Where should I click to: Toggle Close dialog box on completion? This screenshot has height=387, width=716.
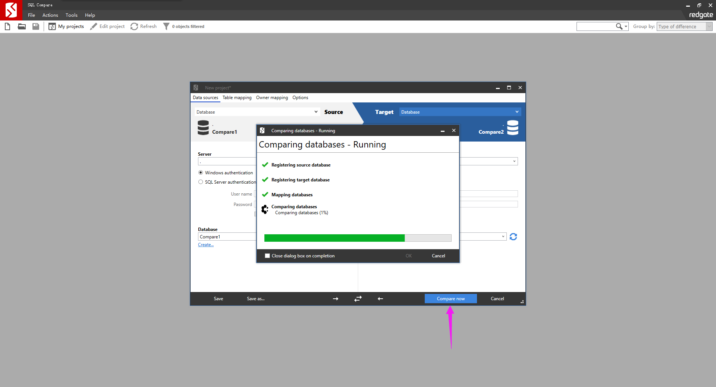(267, 256)
